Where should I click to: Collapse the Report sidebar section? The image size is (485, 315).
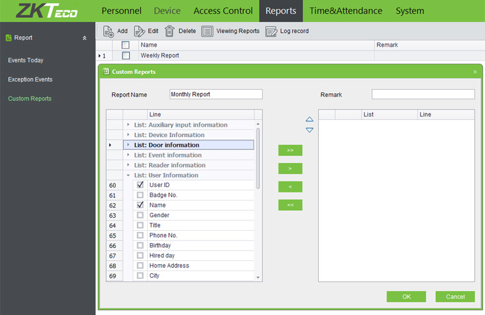84,38
